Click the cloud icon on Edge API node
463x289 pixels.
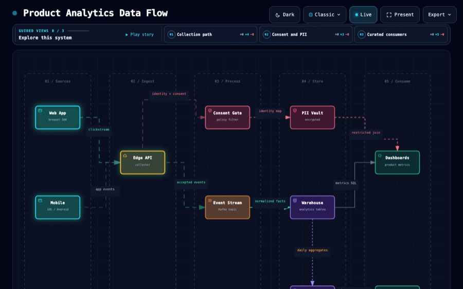(125, 156)
